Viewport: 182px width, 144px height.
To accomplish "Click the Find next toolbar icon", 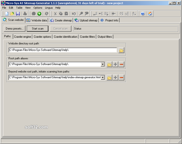I will coord(87,14).
